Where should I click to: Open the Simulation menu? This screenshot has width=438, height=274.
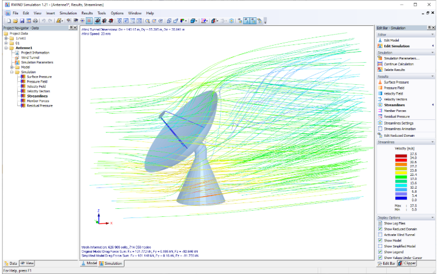[68, 13]
